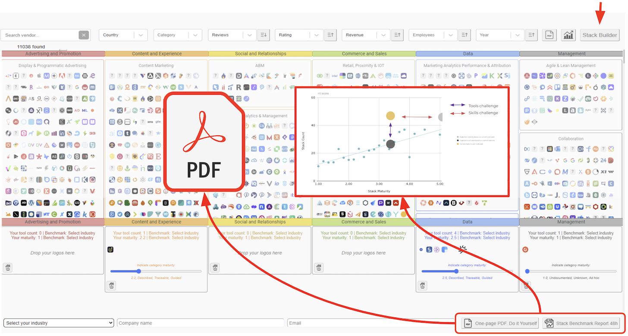
Task: Open the Stack Builder
Action: (600, 35)
